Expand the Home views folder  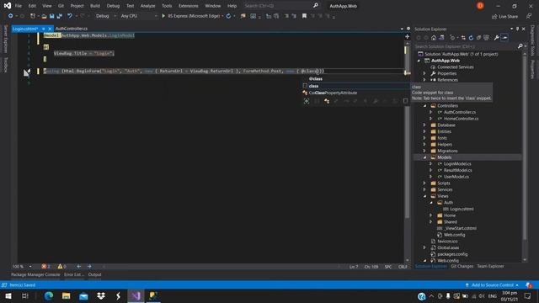click(430, 215)
